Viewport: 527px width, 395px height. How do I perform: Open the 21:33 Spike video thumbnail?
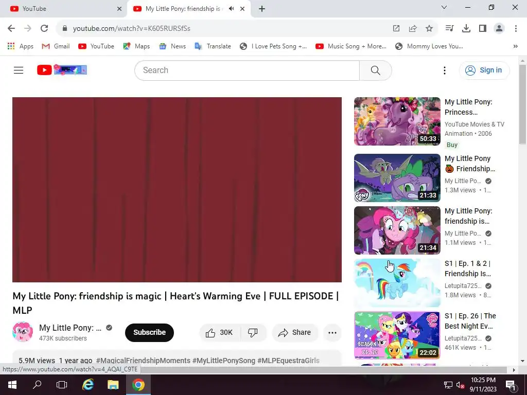[397, 178]
